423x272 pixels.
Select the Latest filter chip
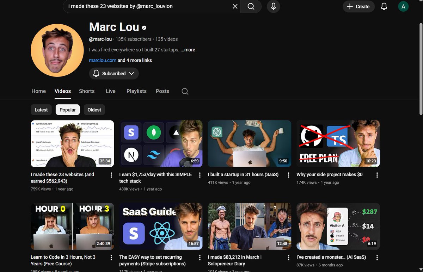41,110
